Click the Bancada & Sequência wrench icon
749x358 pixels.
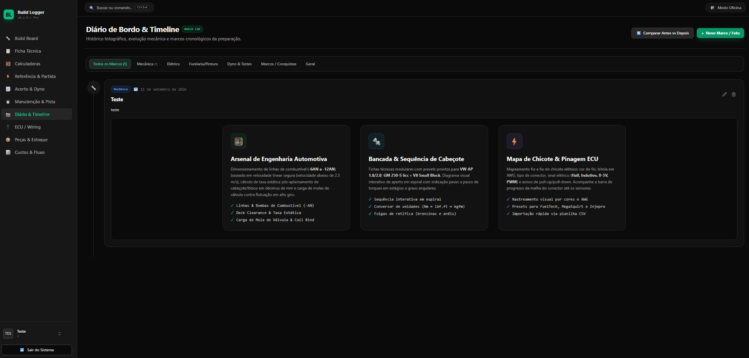coord(376,141)
